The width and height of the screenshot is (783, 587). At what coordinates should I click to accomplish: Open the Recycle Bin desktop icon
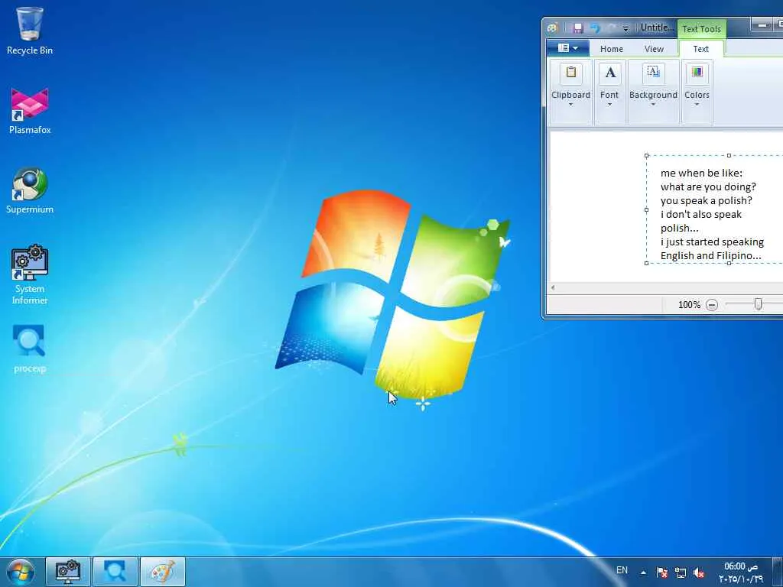tap(30, 31)
